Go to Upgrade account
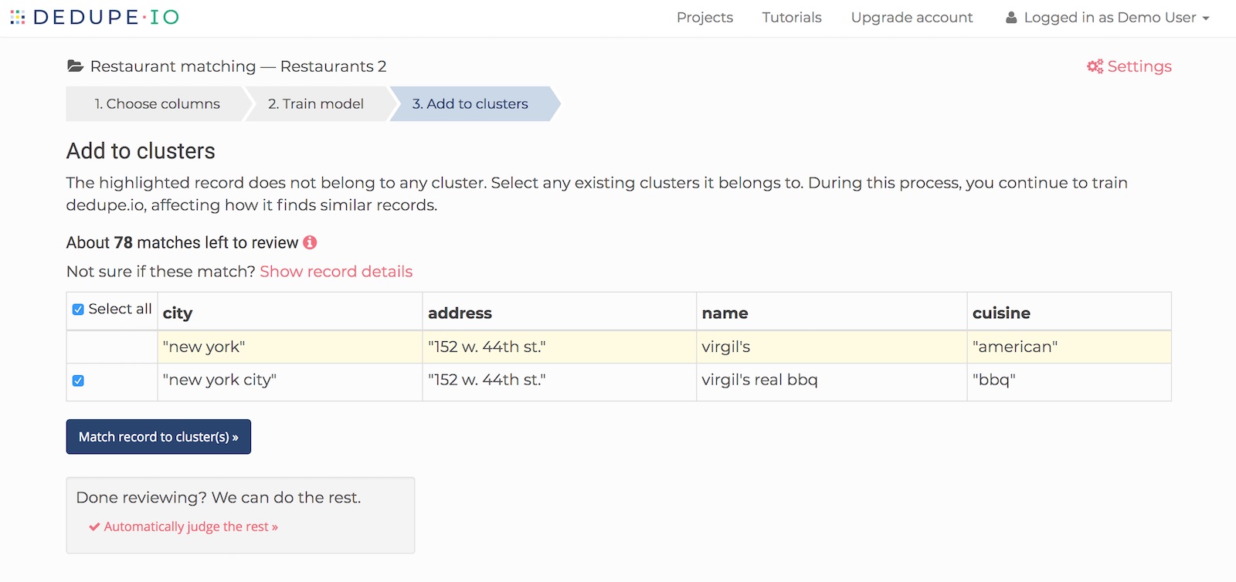 912,17
